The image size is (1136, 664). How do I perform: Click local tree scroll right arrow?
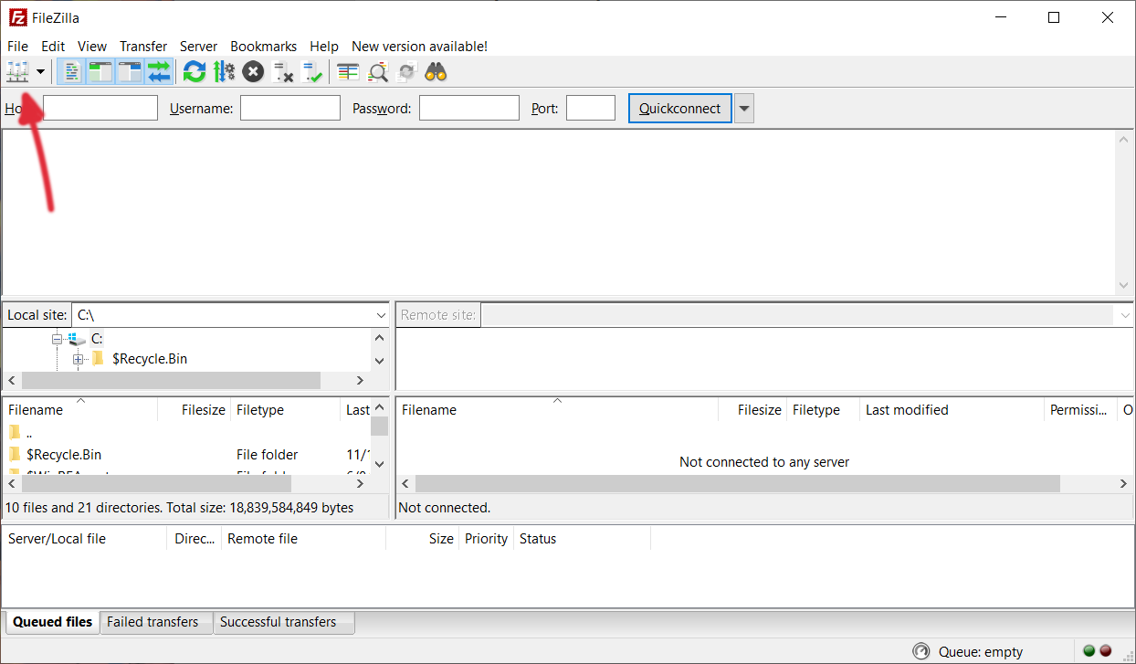360,380
